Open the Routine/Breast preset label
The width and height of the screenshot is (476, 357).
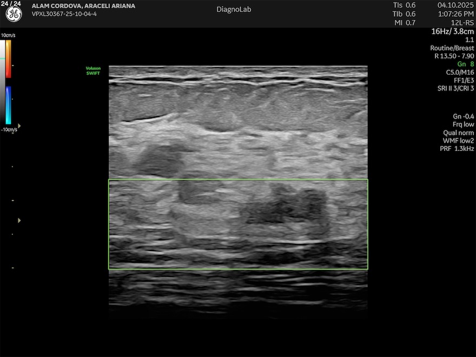tap(452, 48)
